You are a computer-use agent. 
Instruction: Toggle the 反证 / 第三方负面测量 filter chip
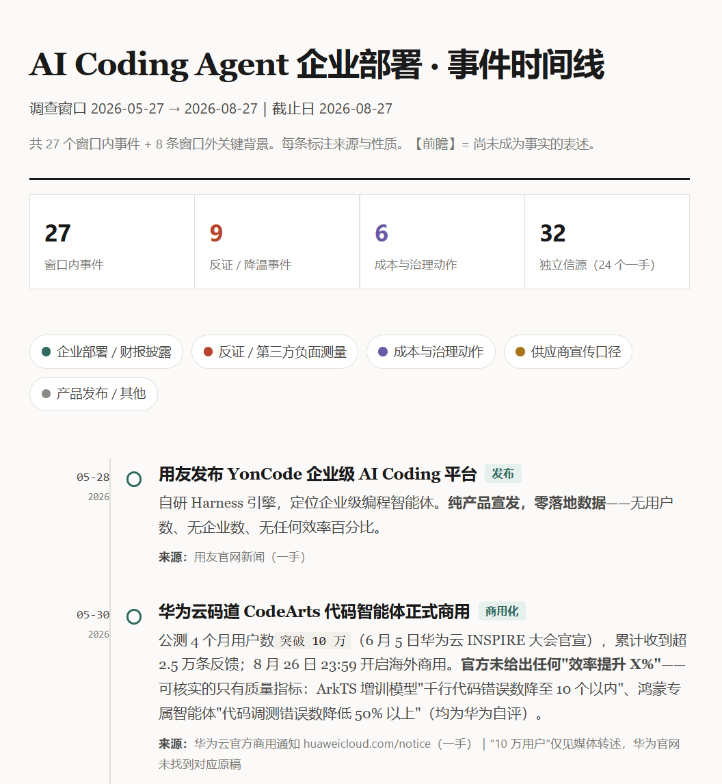pos(275,352)
